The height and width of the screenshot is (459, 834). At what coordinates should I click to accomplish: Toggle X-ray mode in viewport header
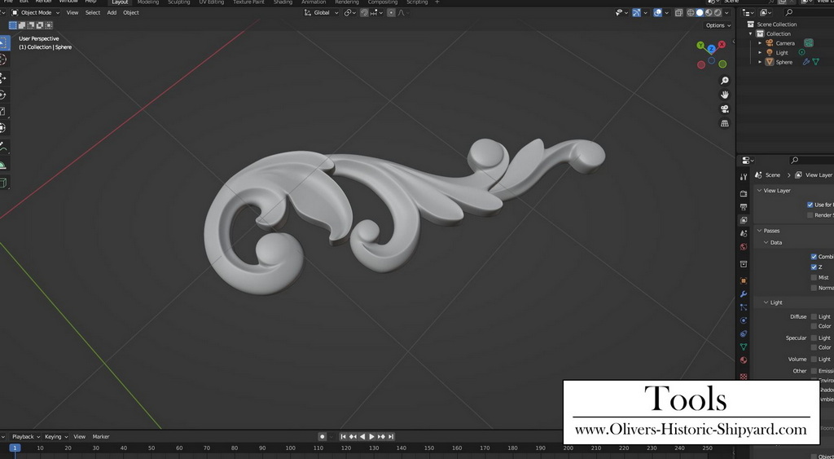[x=678, y=13]
